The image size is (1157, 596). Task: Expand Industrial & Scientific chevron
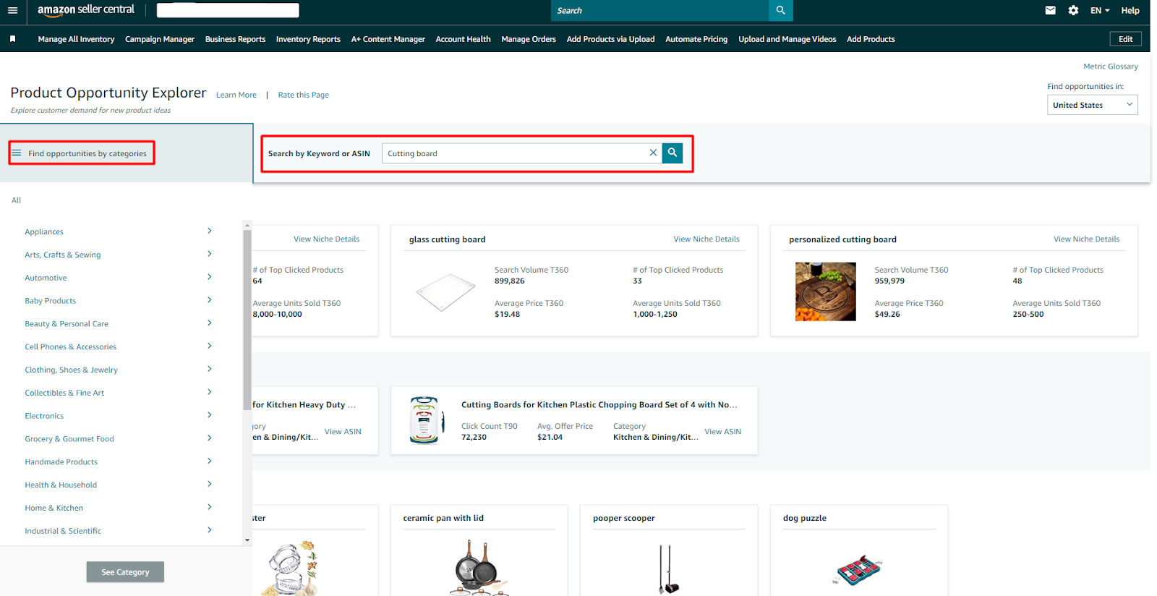(210, 530)
